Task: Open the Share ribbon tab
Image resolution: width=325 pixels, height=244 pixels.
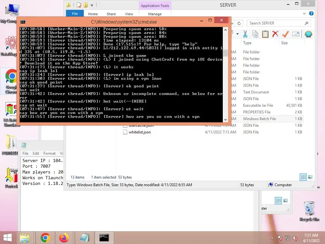Action: [x=111, y=14]
